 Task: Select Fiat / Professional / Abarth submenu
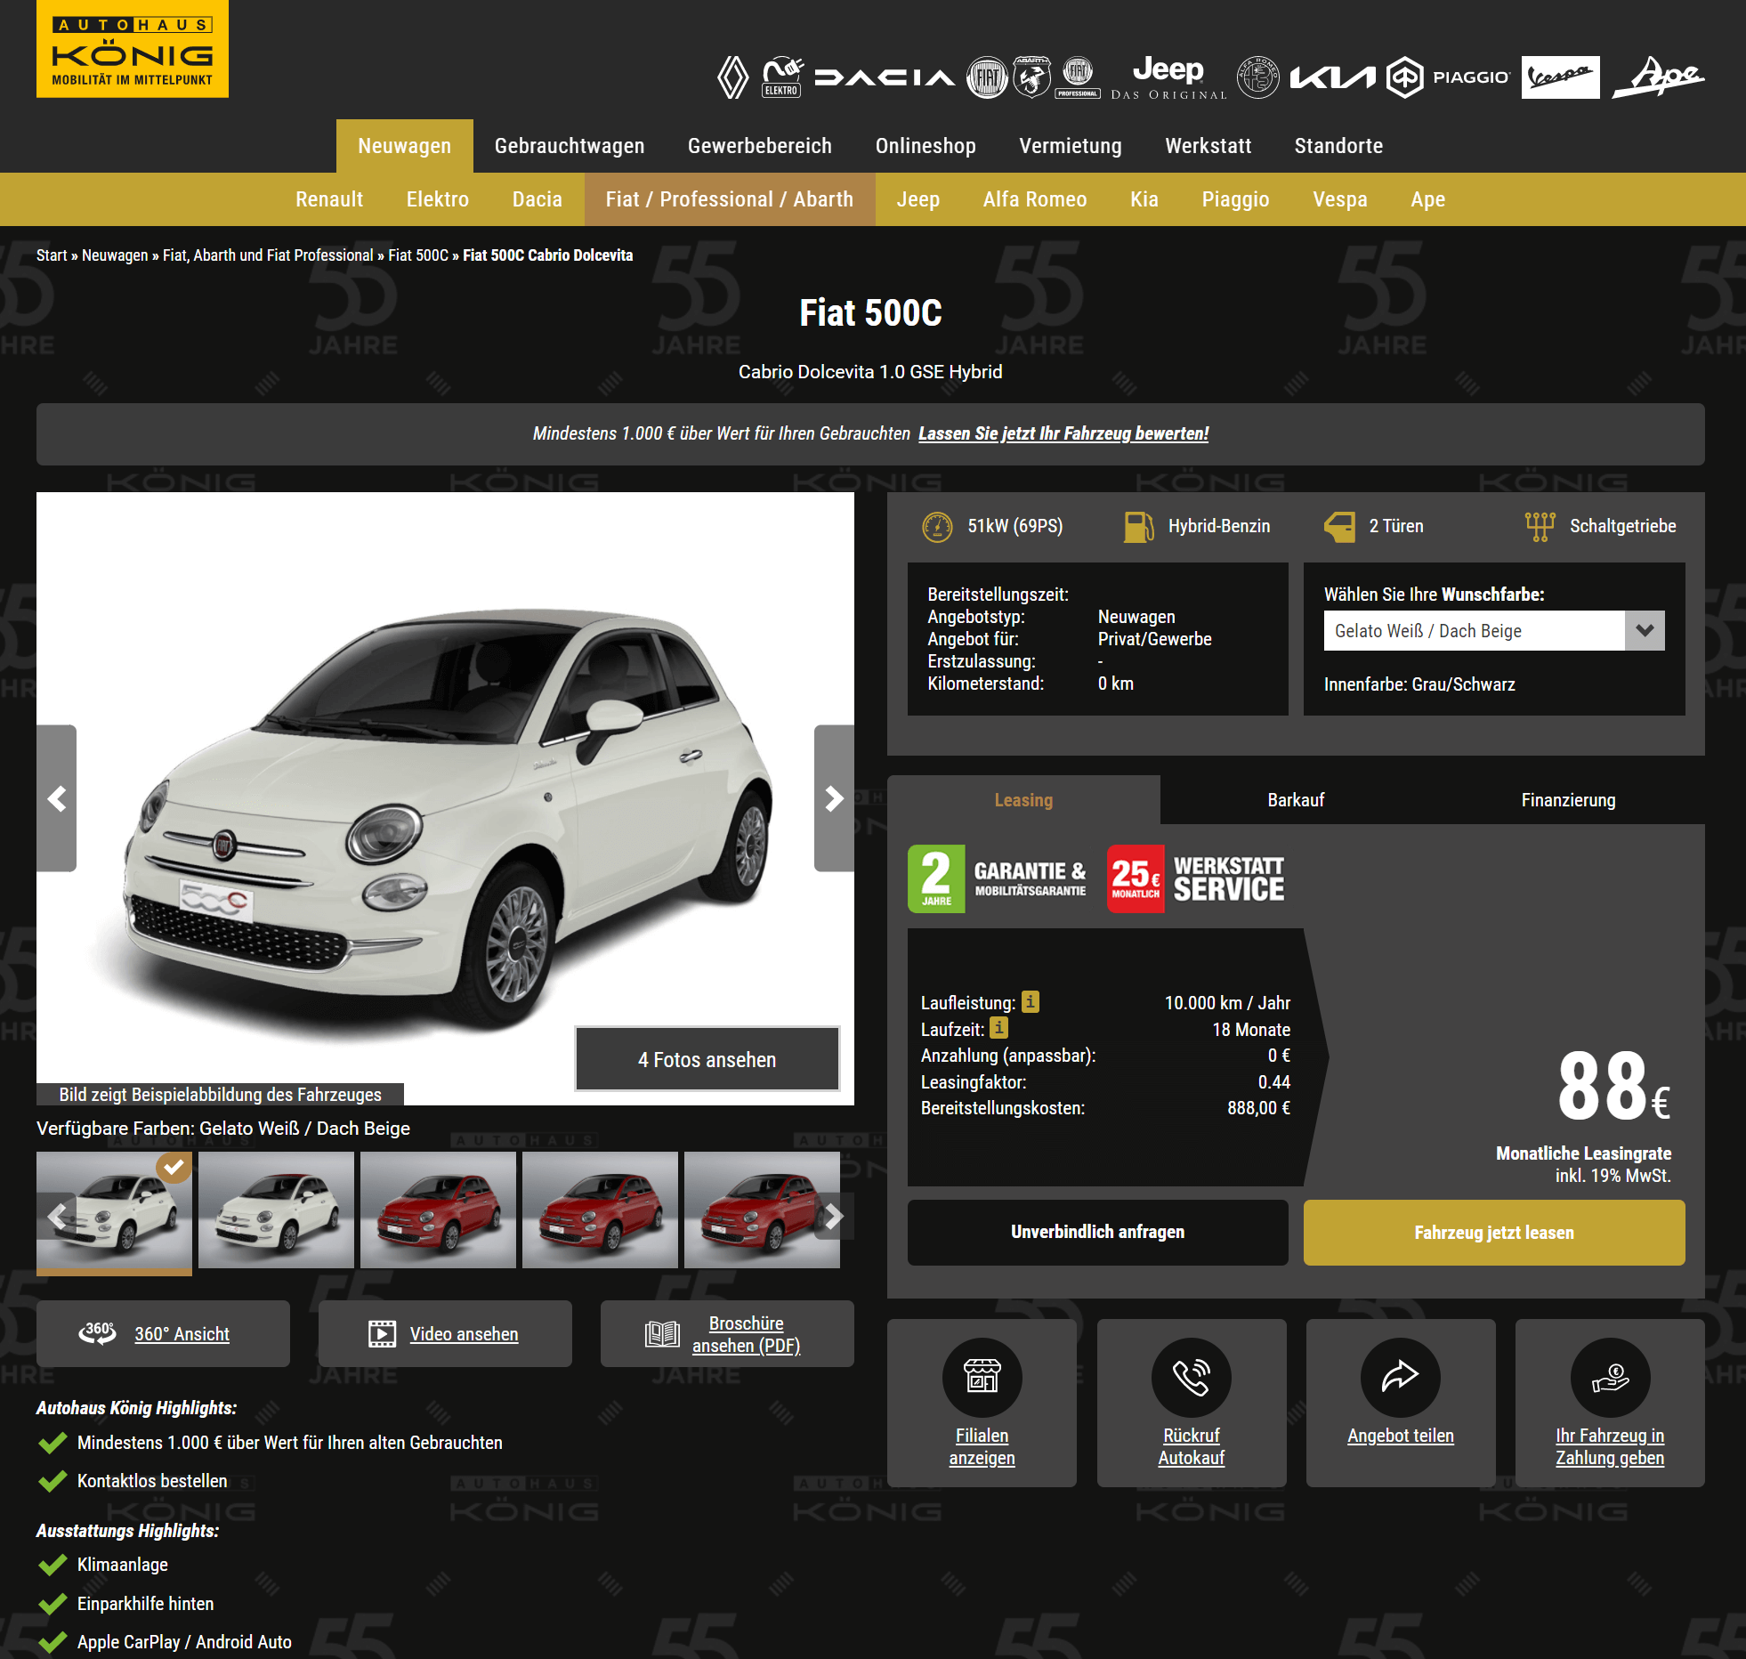coord(730,199)
